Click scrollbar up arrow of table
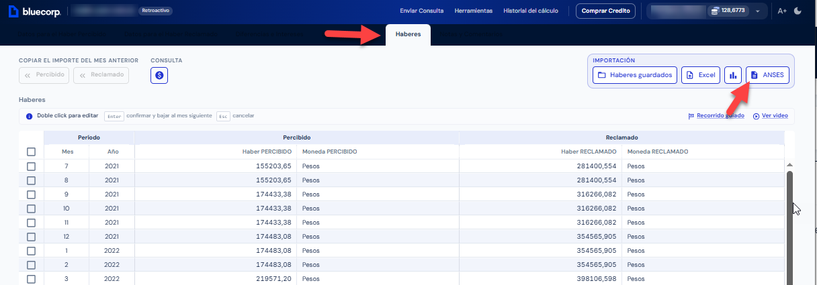817x285 pixels. [x=790, y=165]
